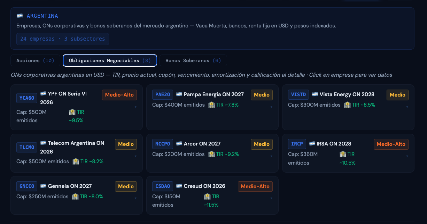Click the bank icon beside TIR ~7.8%
The width and height of the screenshot is (427, 224).
pyautogui.click(x=211, y=105)
